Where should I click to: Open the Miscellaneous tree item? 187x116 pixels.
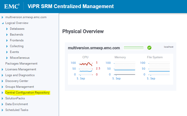click(x=20, y=58)
